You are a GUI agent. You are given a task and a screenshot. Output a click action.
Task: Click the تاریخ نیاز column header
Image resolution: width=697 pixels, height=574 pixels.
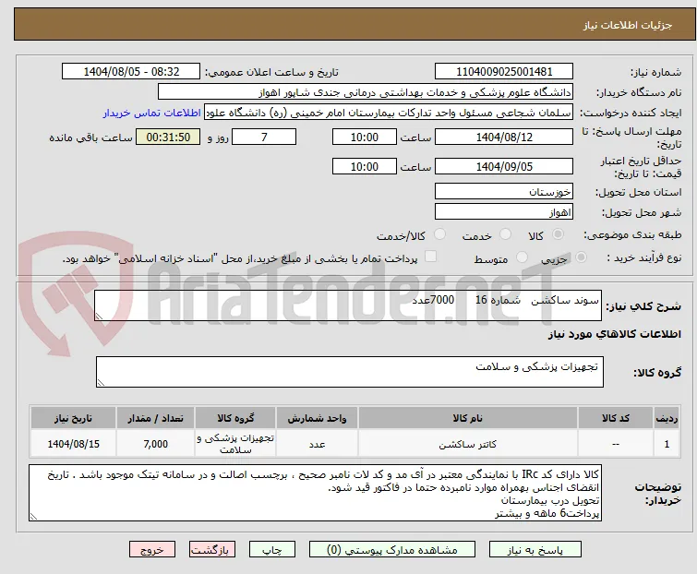(73, 419)
